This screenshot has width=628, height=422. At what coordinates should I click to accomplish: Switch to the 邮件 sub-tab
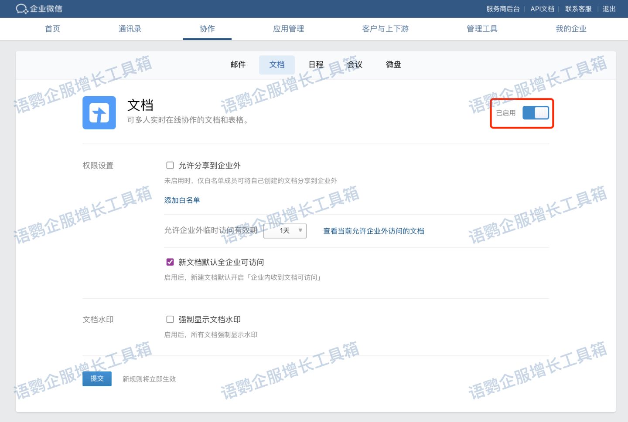click(x=238, y=64)
